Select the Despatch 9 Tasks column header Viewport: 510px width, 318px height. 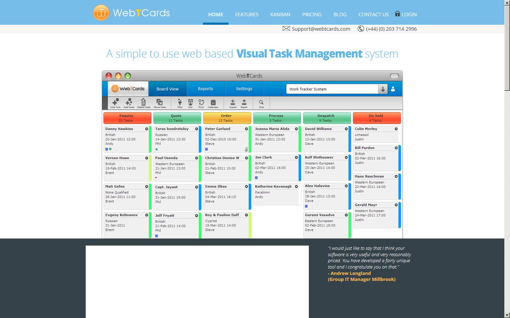click(x=327, y=118)
